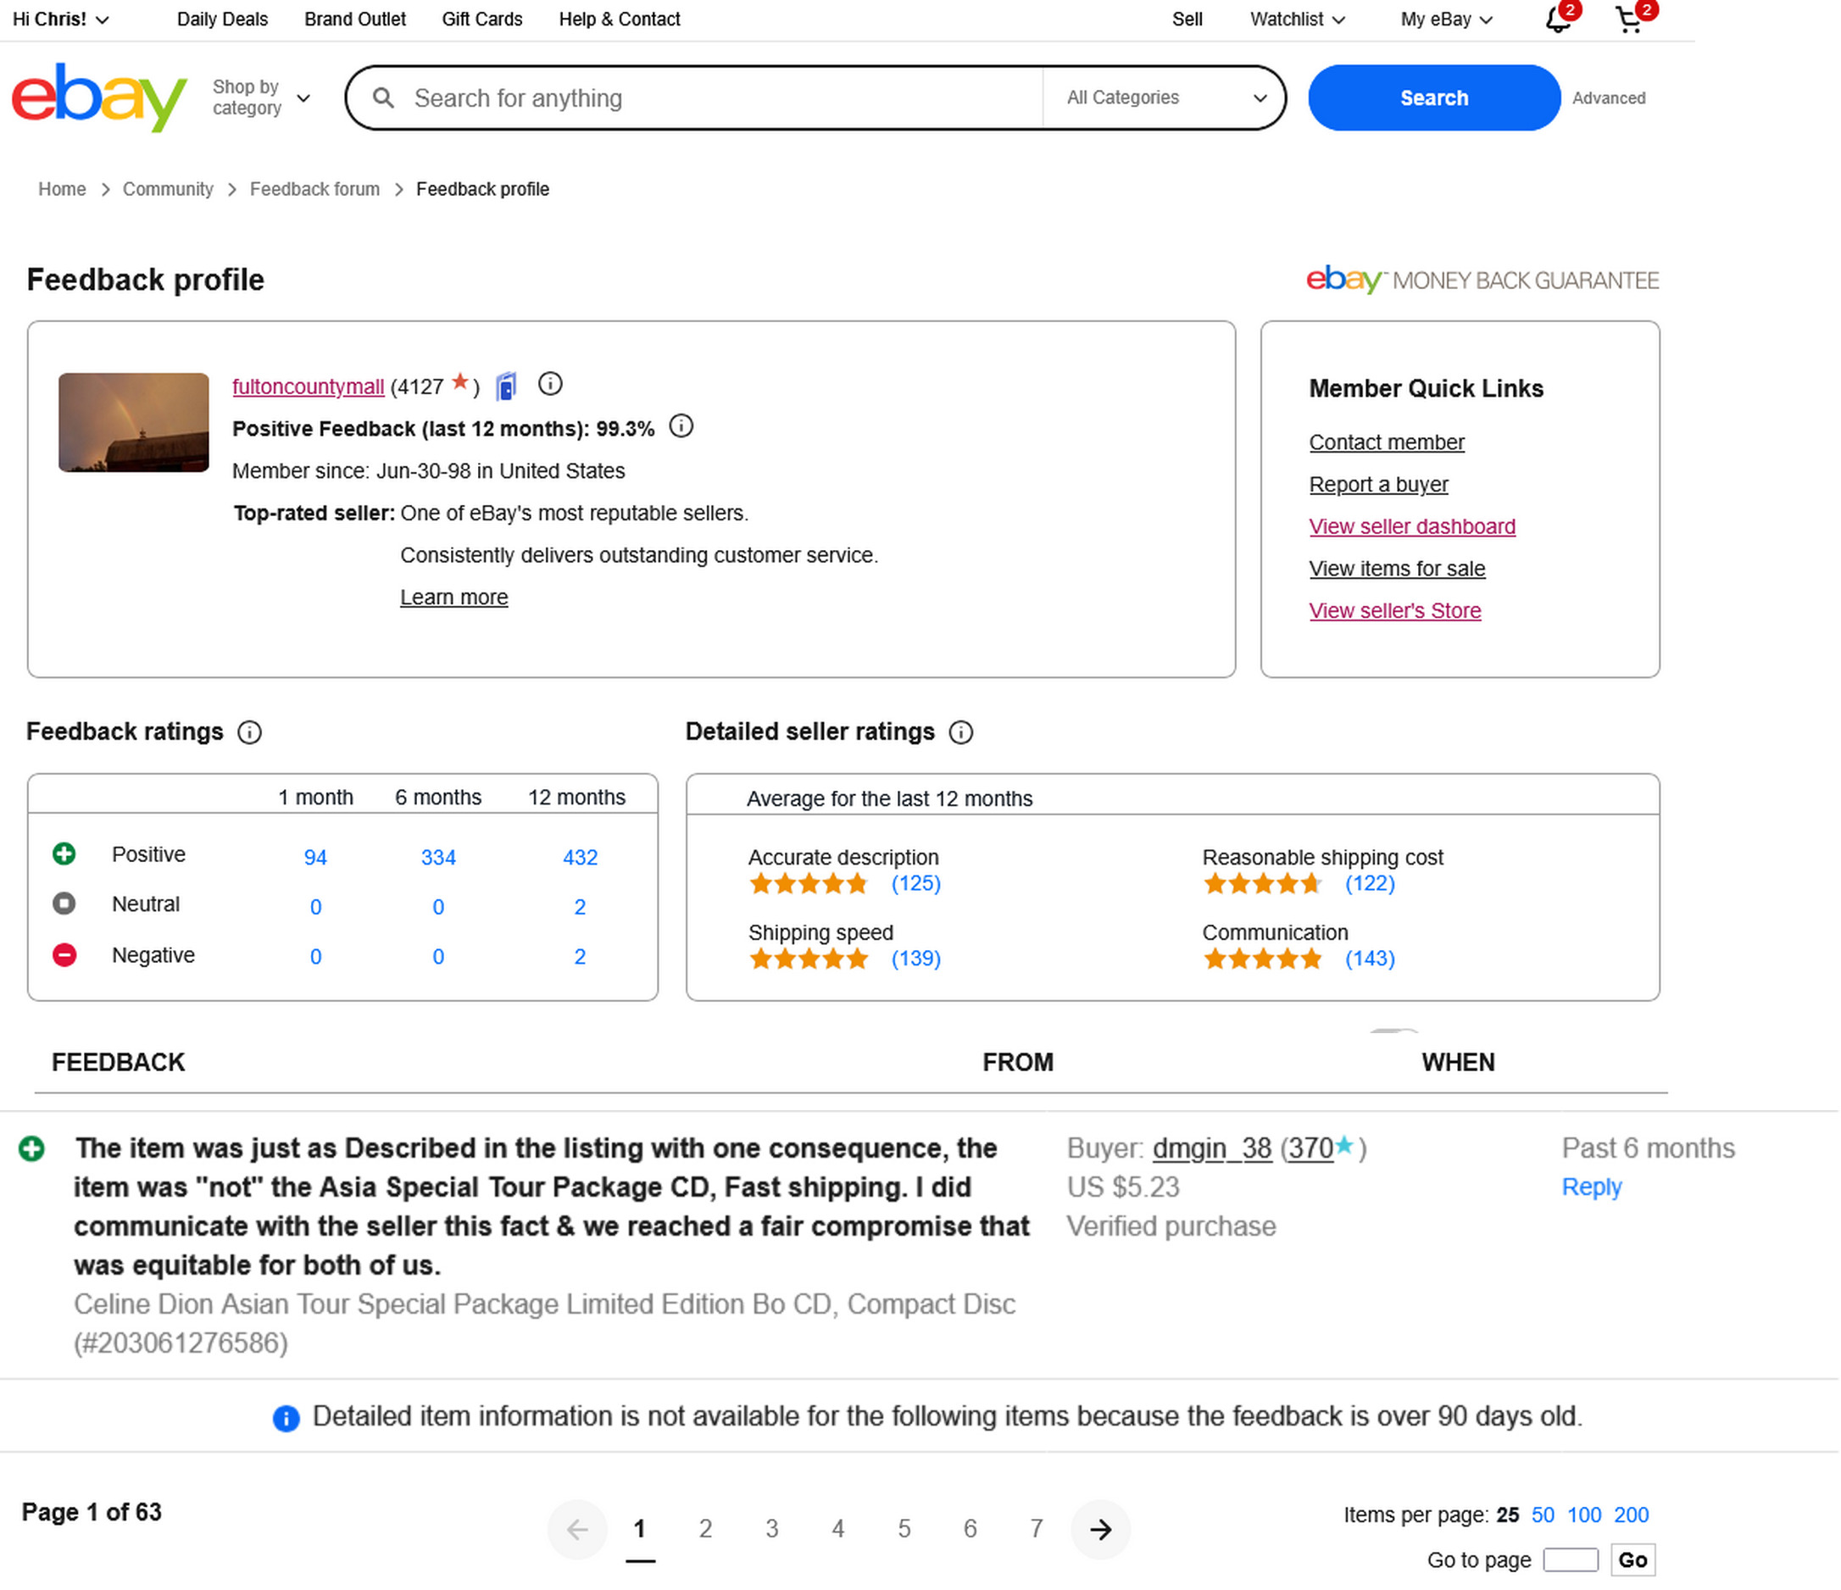Open the View seller dashboard link

[x=1414, y=526]
